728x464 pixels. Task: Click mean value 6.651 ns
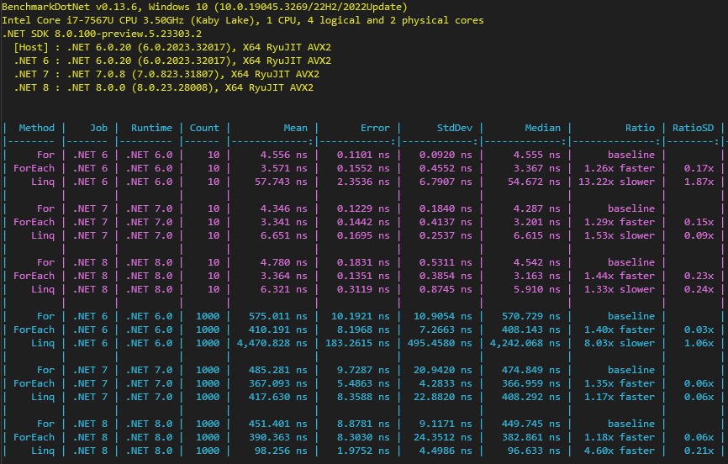point(283,235)
